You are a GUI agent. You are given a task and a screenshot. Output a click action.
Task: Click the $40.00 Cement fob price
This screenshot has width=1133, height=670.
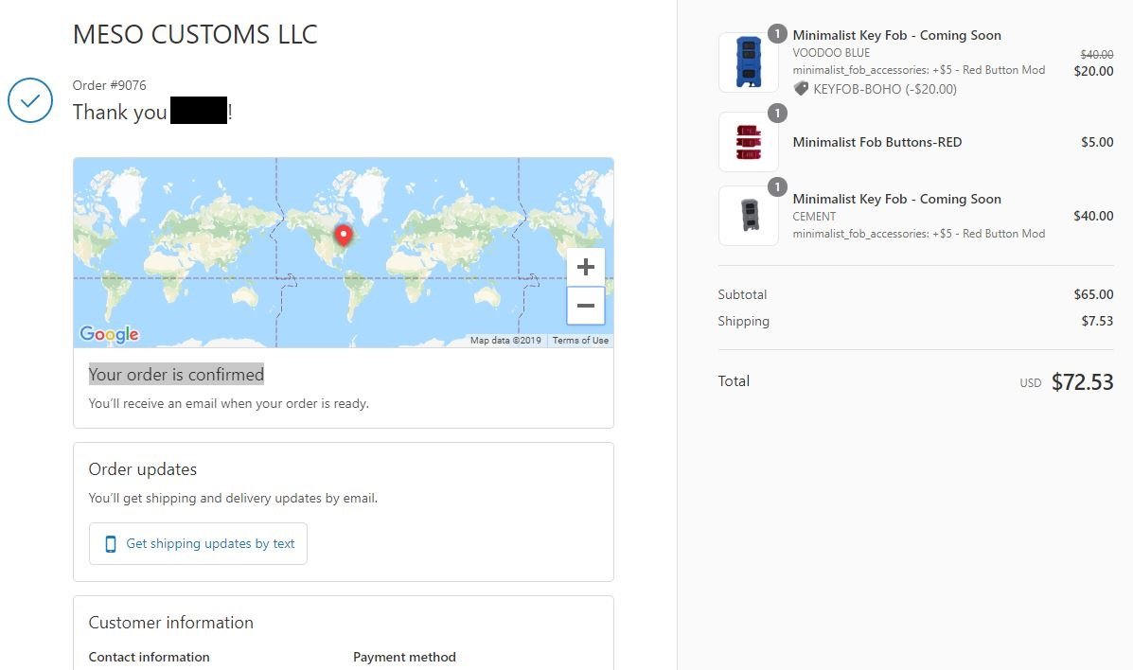(x=1093, y=216)
